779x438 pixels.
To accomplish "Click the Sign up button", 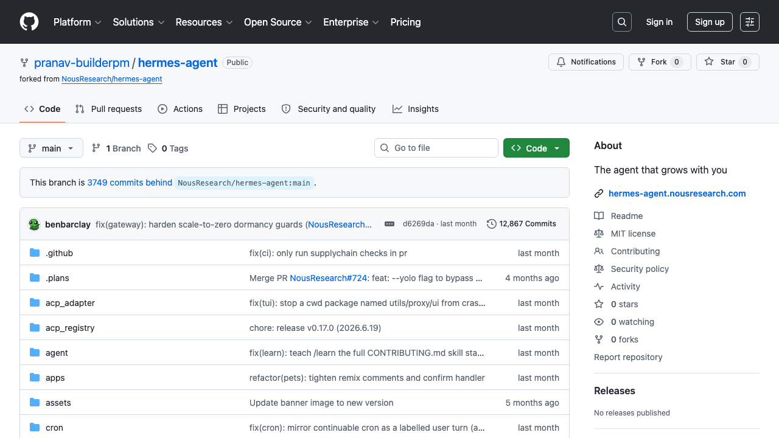I will (710, 22).
